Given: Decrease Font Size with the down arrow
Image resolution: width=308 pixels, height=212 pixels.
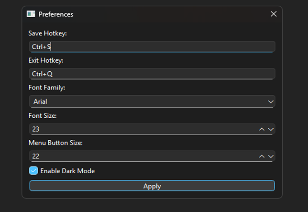Looking at the screenshot, I should point(271,129).
